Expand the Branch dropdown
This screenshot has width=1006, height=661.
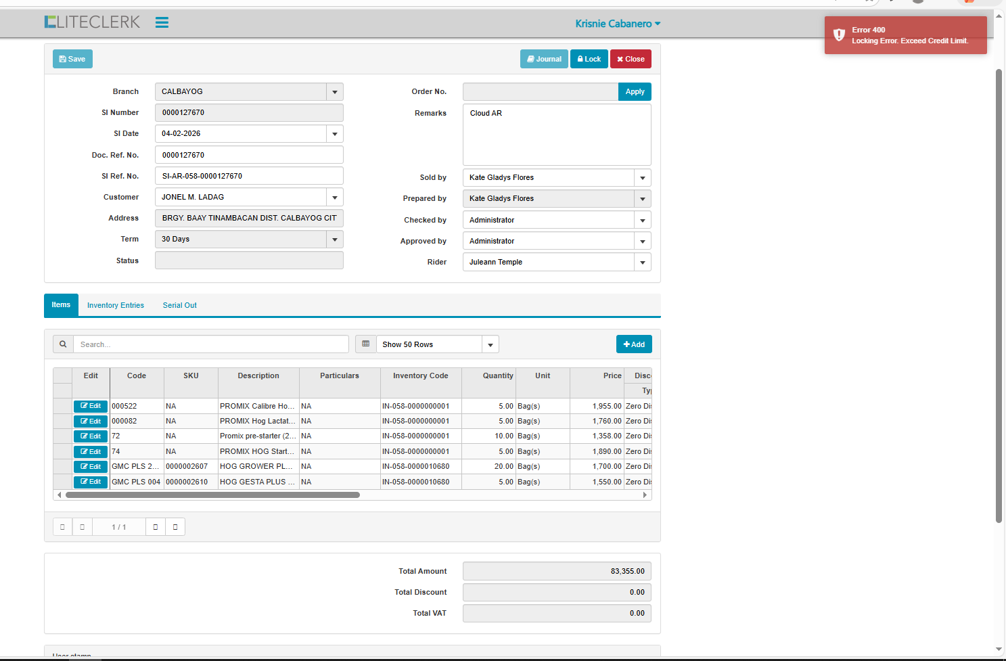pyautogui.click(x=334, y=92)
